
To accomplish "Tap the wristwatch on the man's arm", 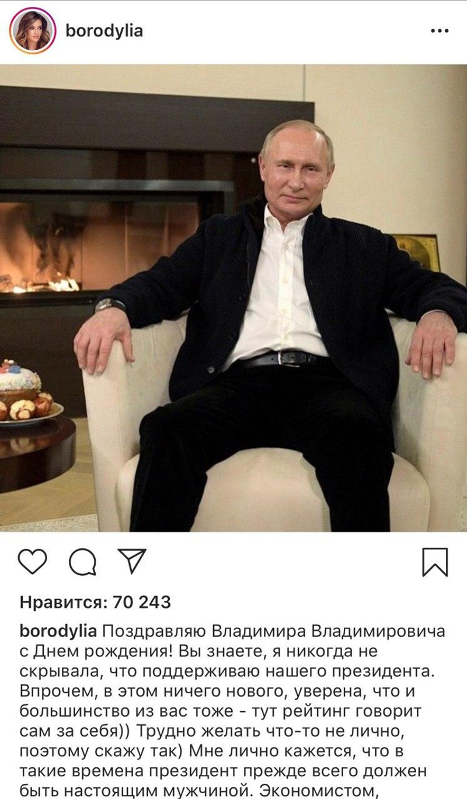I will click(x=110, y=305).
